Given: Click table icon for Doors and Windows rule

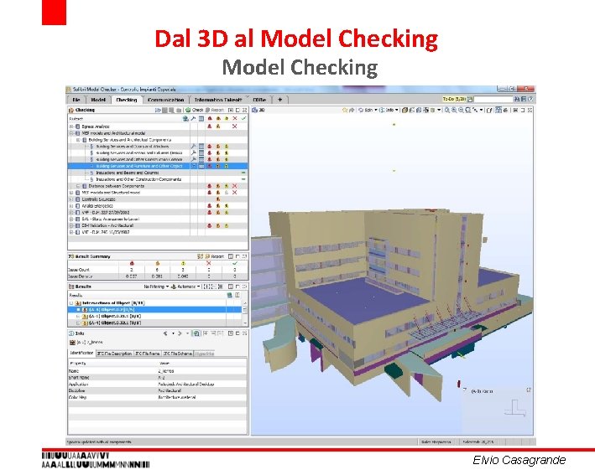Looking at the screenshot, I should (201, 147).
